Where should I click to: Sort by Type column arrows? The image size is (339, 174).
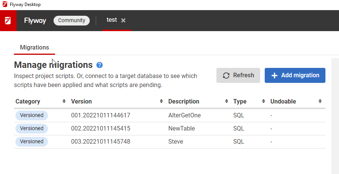click(x=263, y=101)
